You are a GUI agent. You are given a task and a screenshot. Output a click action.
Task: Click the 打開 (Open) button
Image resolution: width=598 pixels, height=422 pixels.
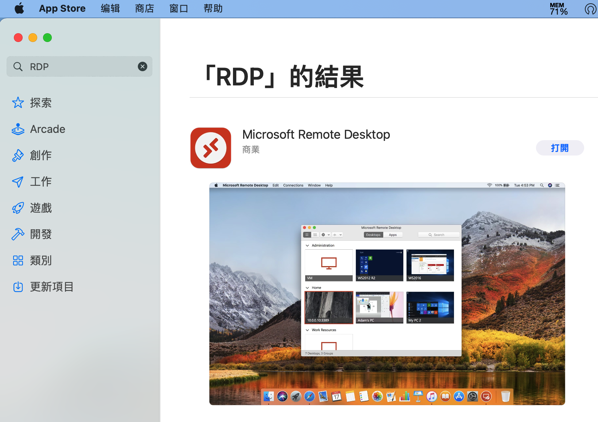pos(560,148)
